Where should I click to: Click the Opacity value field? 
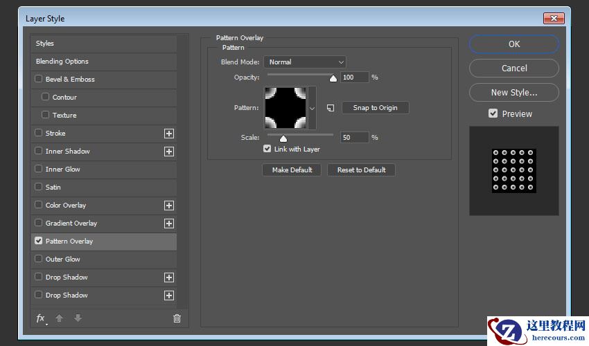coord(354,78)
